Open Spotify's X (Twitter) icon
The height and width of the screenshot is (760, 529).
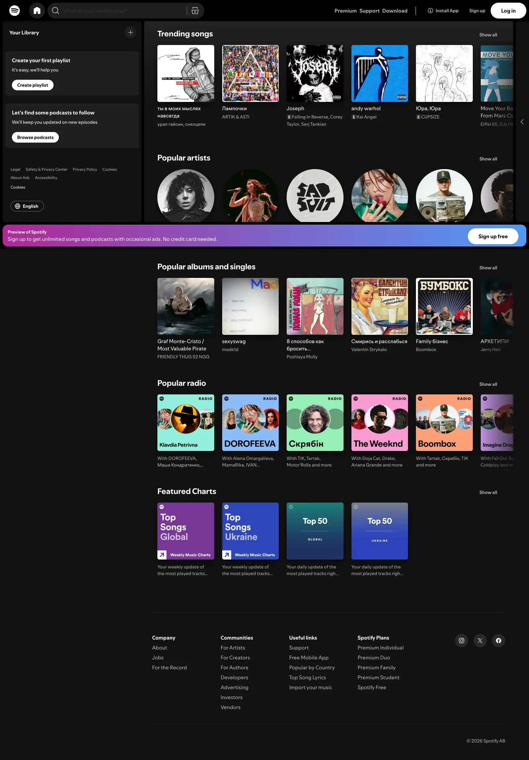[x=480, y=641]
